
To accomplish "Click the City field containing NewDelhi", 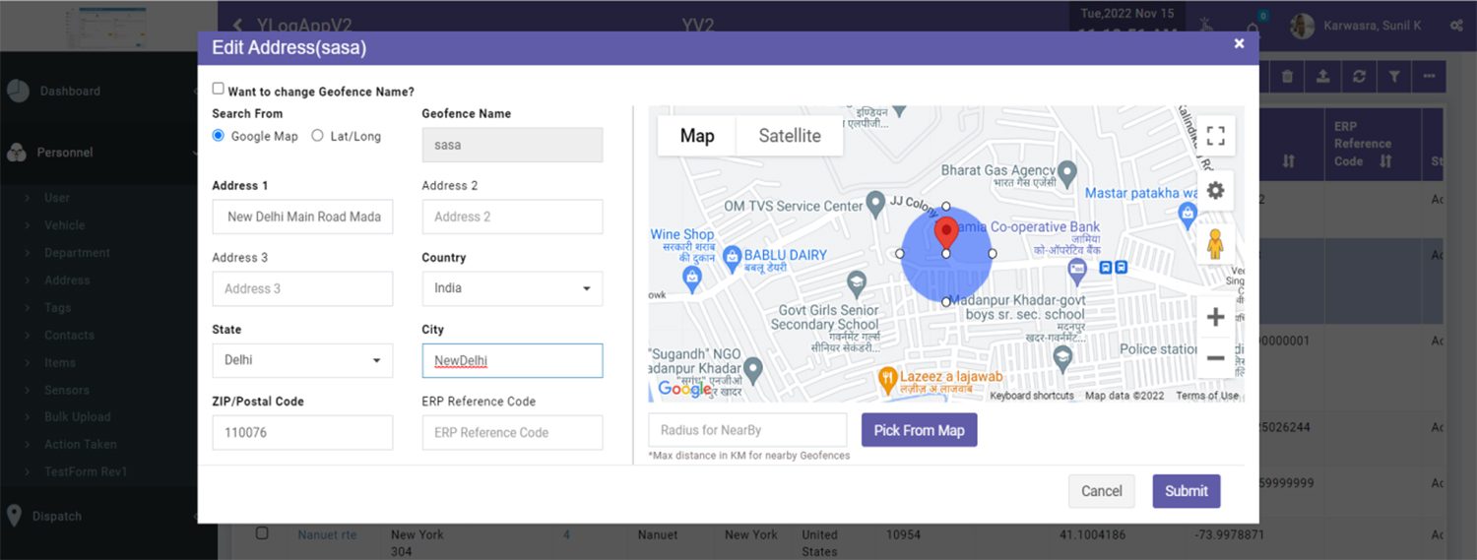I will click(512, 360).
